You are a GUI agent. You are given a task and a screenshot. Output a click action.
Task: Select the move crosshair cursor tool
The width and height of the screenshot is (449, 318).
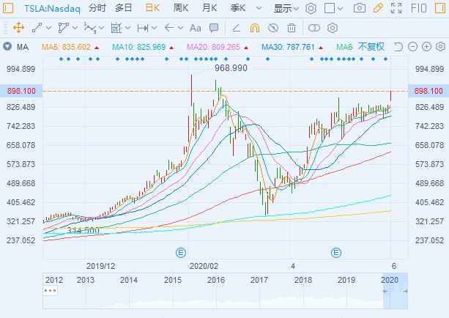[18, 28]
